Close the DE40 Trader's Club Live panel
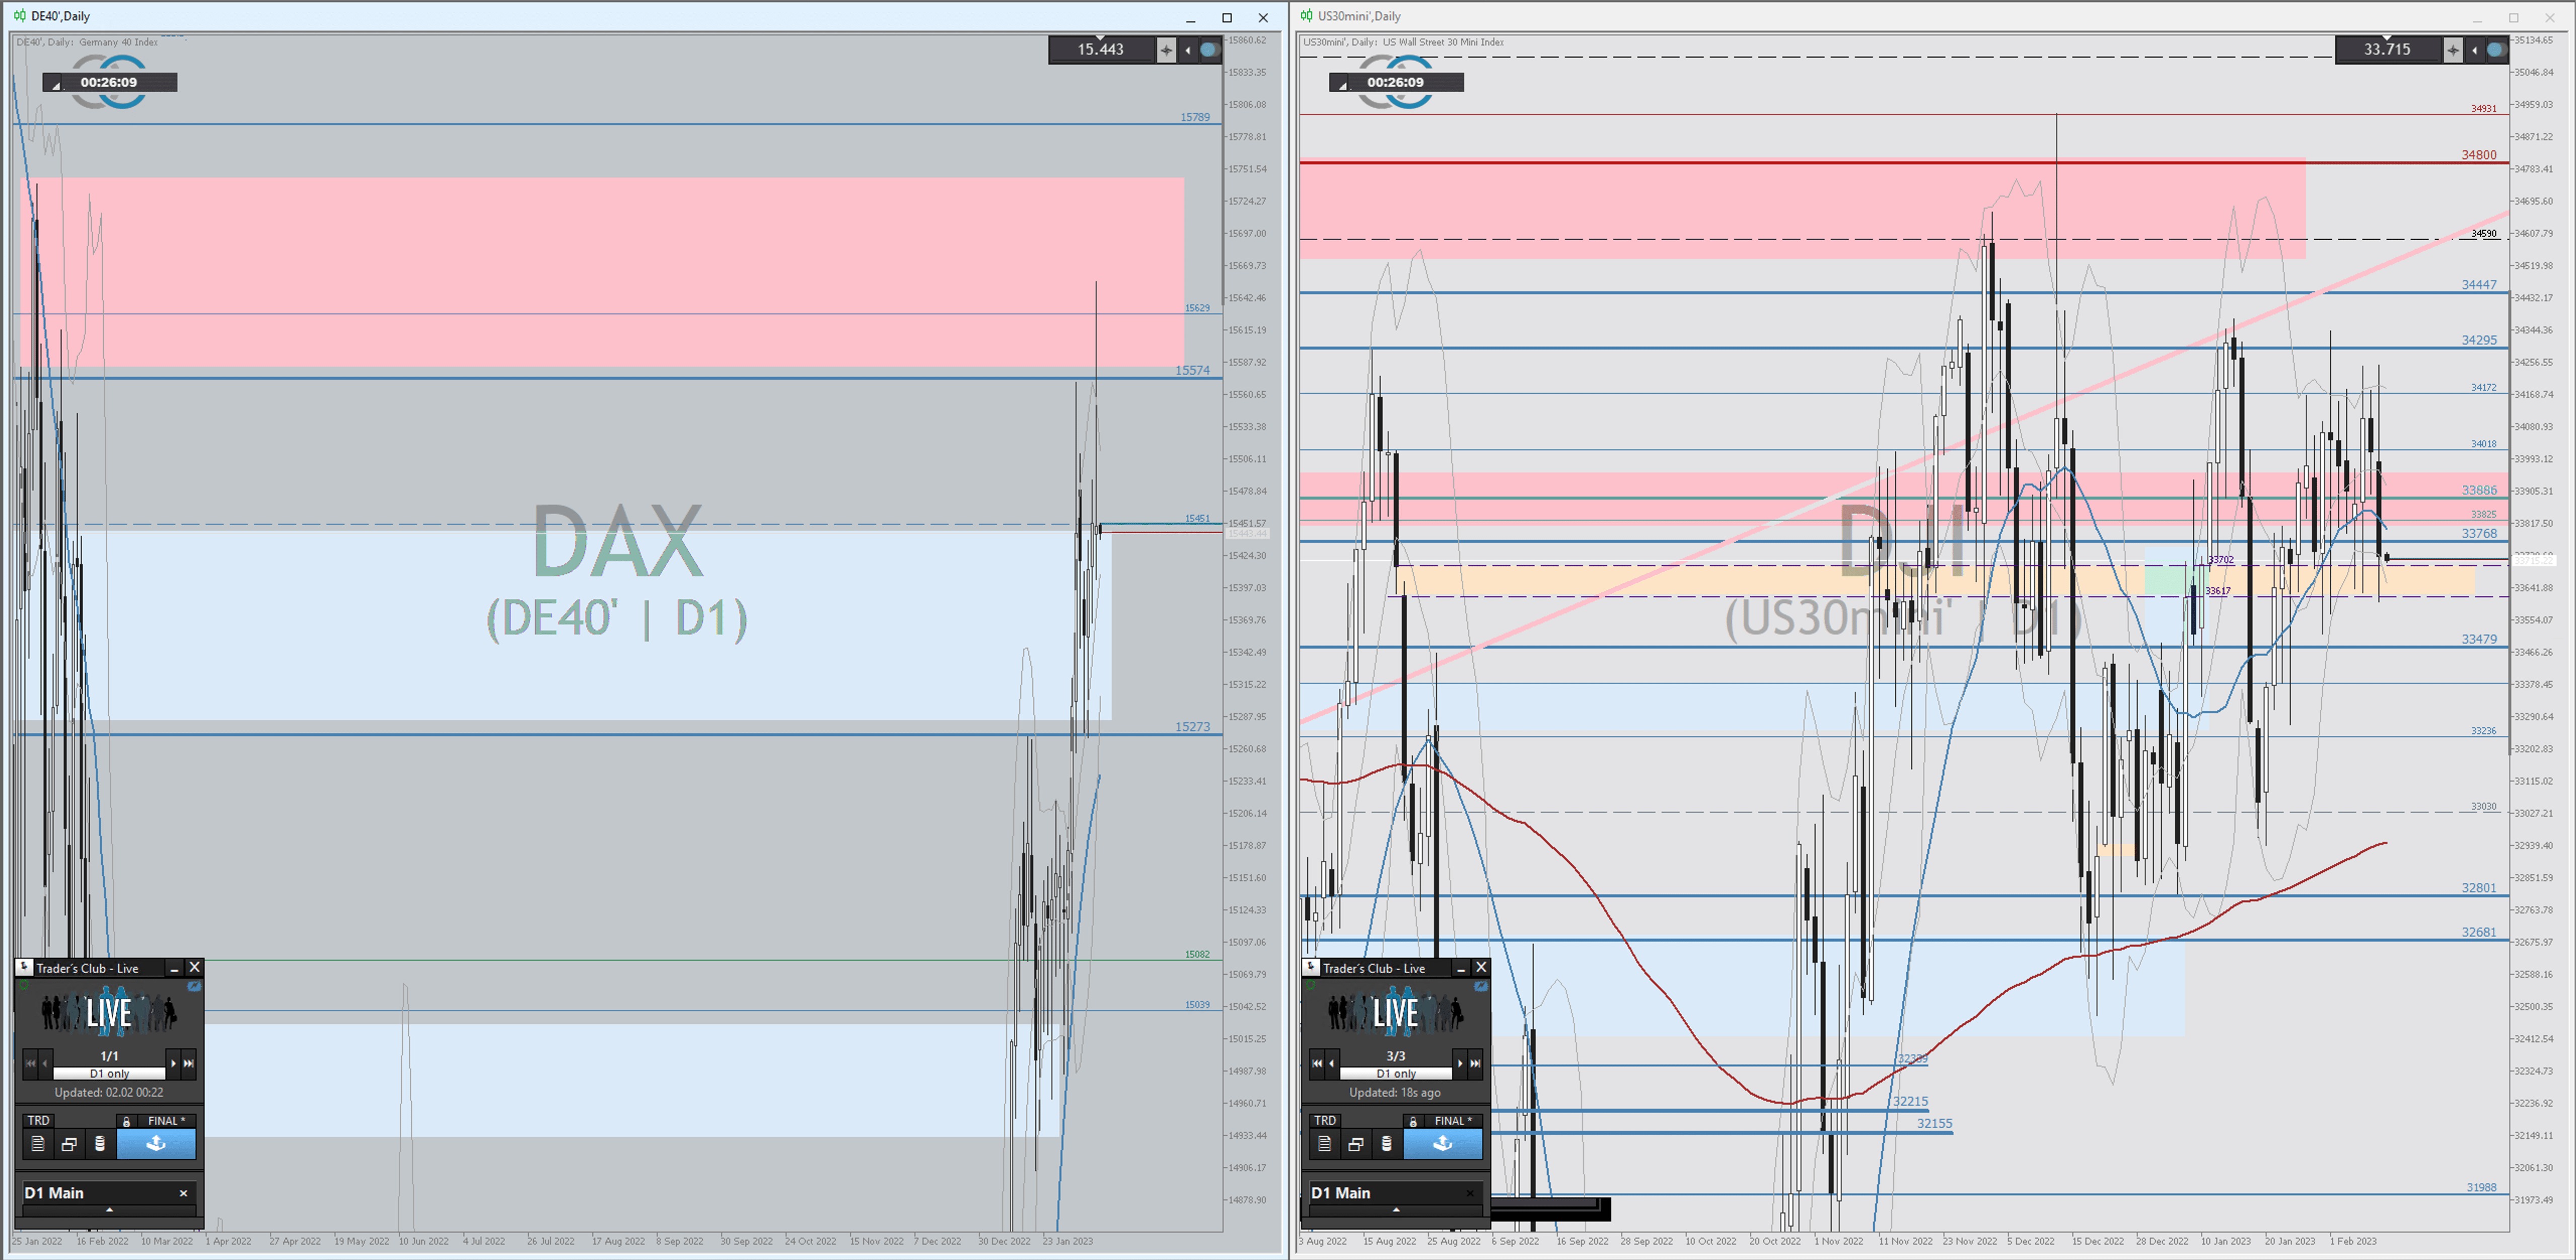This screenshot has height=1260, width=2576. point(194,967)
